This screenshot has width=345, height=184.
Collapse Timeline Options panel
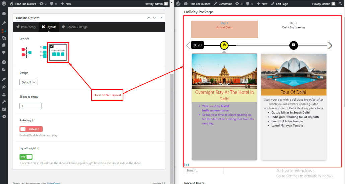click(x=161, y=18)
